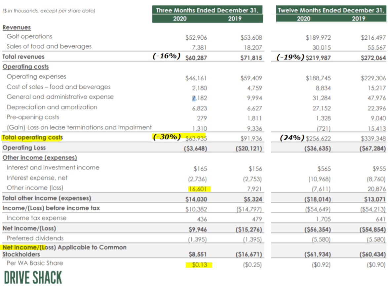
Task: Click annual net loss value ($56,354)
Action: [x=318, y=229]
